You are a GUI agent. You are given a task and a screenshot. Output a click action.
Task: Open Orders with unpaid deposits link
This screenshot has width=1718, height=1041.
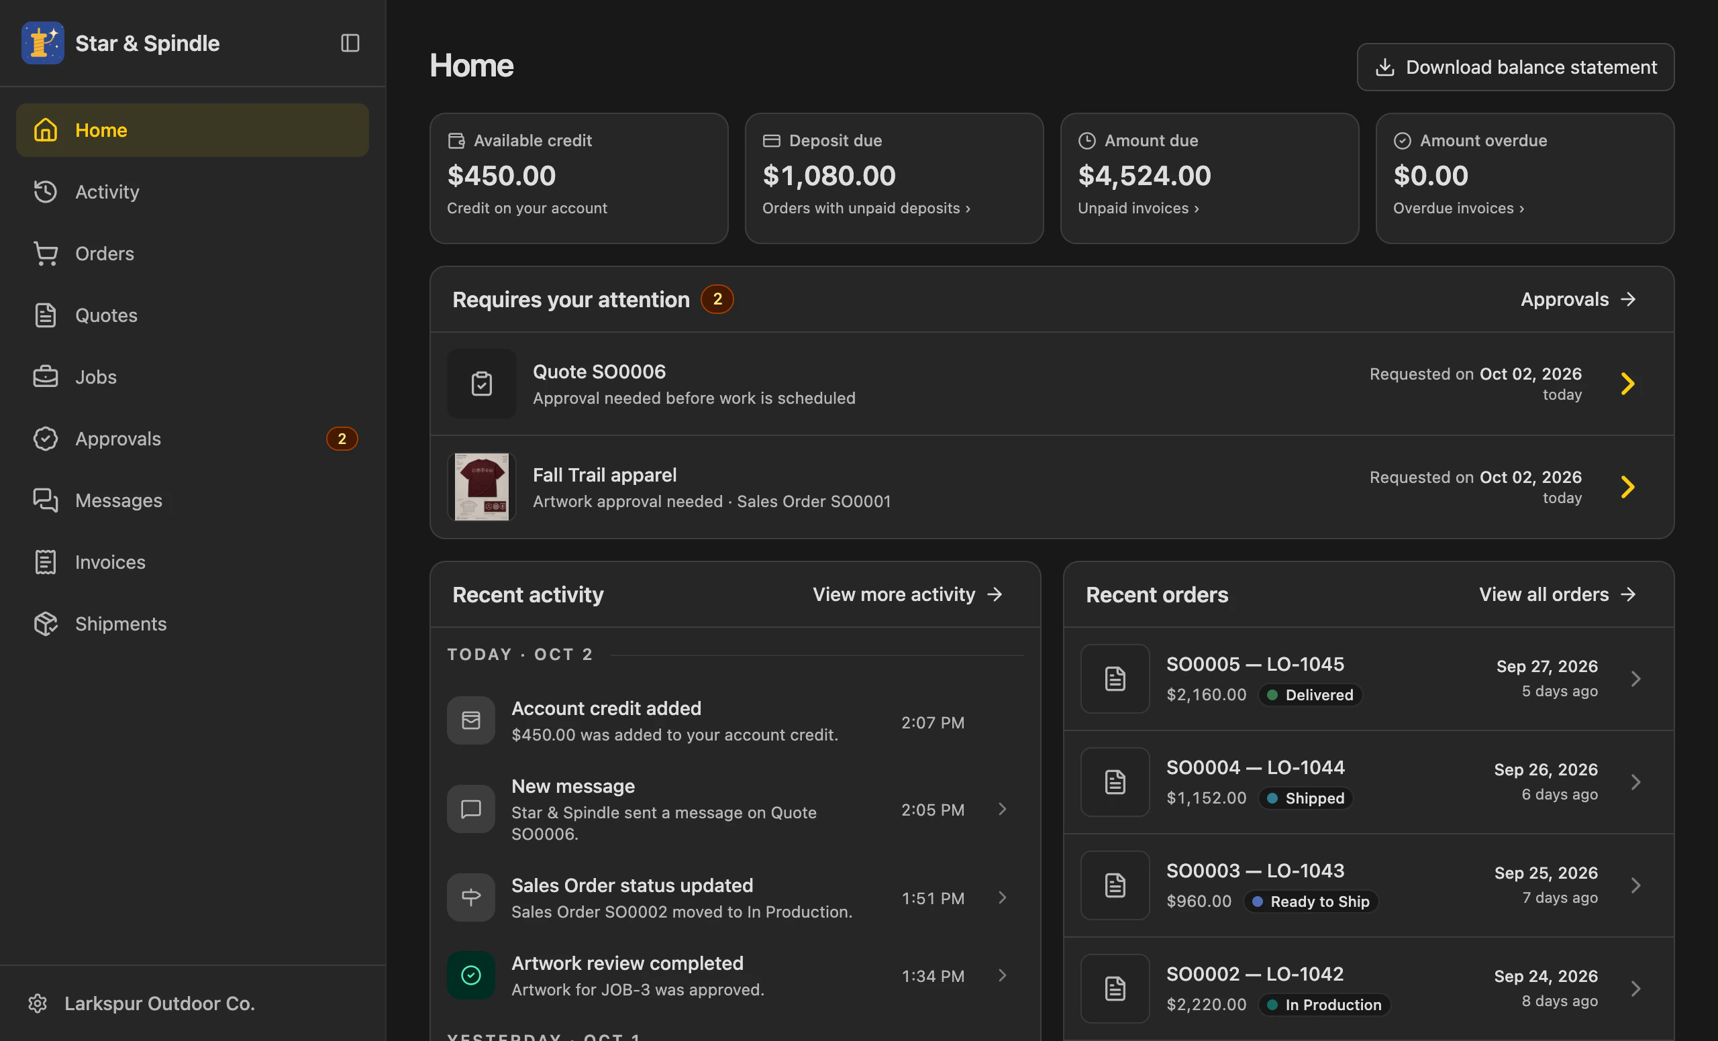(866, 208)
